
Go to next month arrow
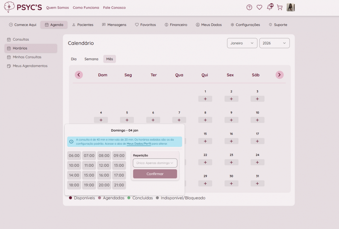coord(279,75)
